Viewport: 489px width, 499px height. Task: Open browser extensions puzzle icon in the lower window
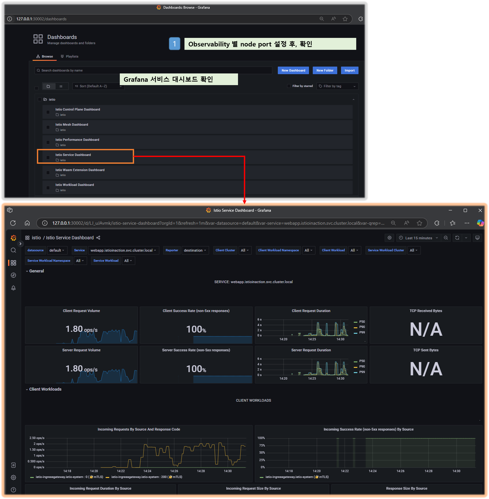[x=437, y=223]
